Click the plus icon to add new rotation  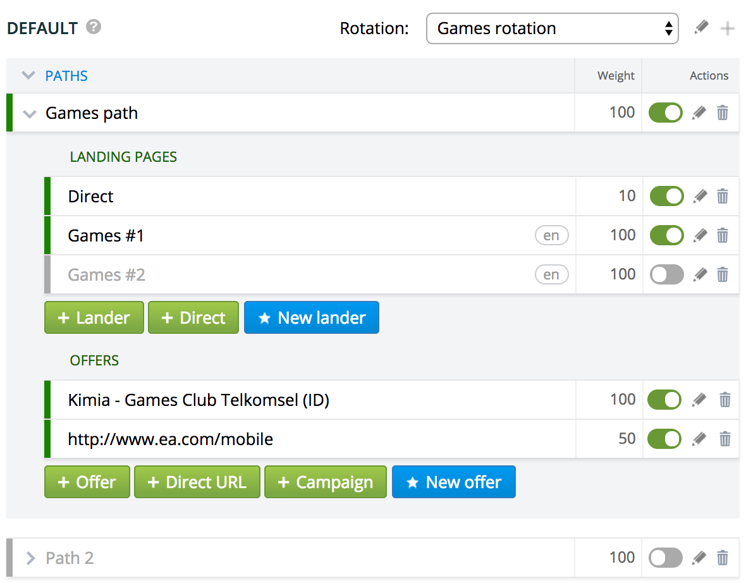[728, 29]
